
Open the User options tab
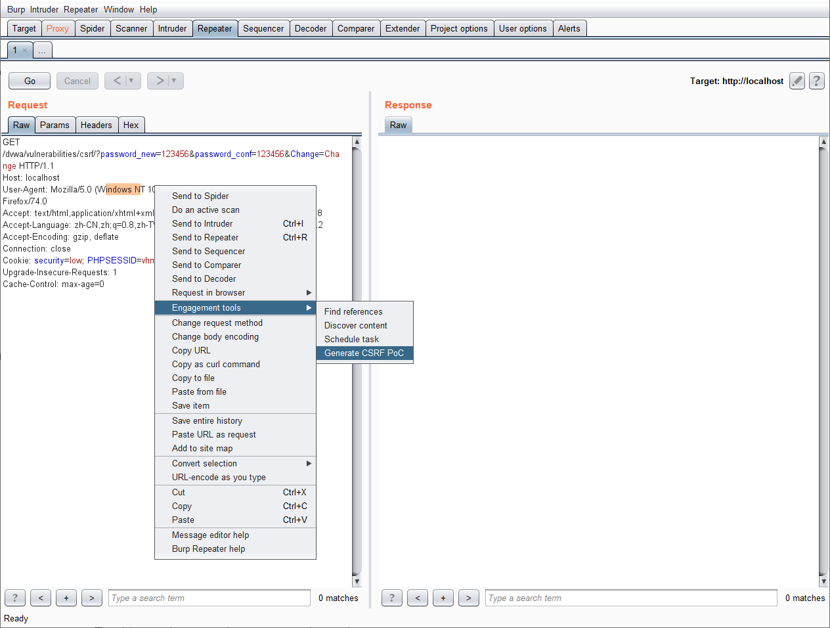[x=523, y=28]
